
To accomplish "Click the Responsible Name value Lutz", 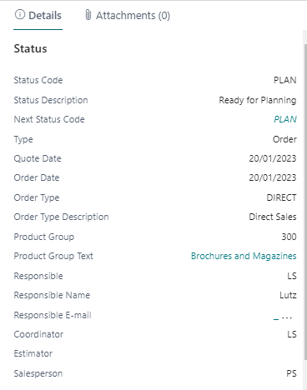I will point(288,295).
